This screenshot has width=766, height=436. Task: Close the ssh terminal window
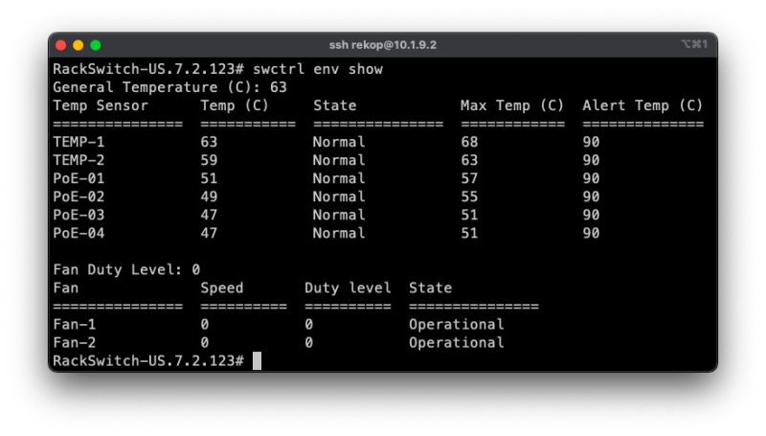pos(61,45)
